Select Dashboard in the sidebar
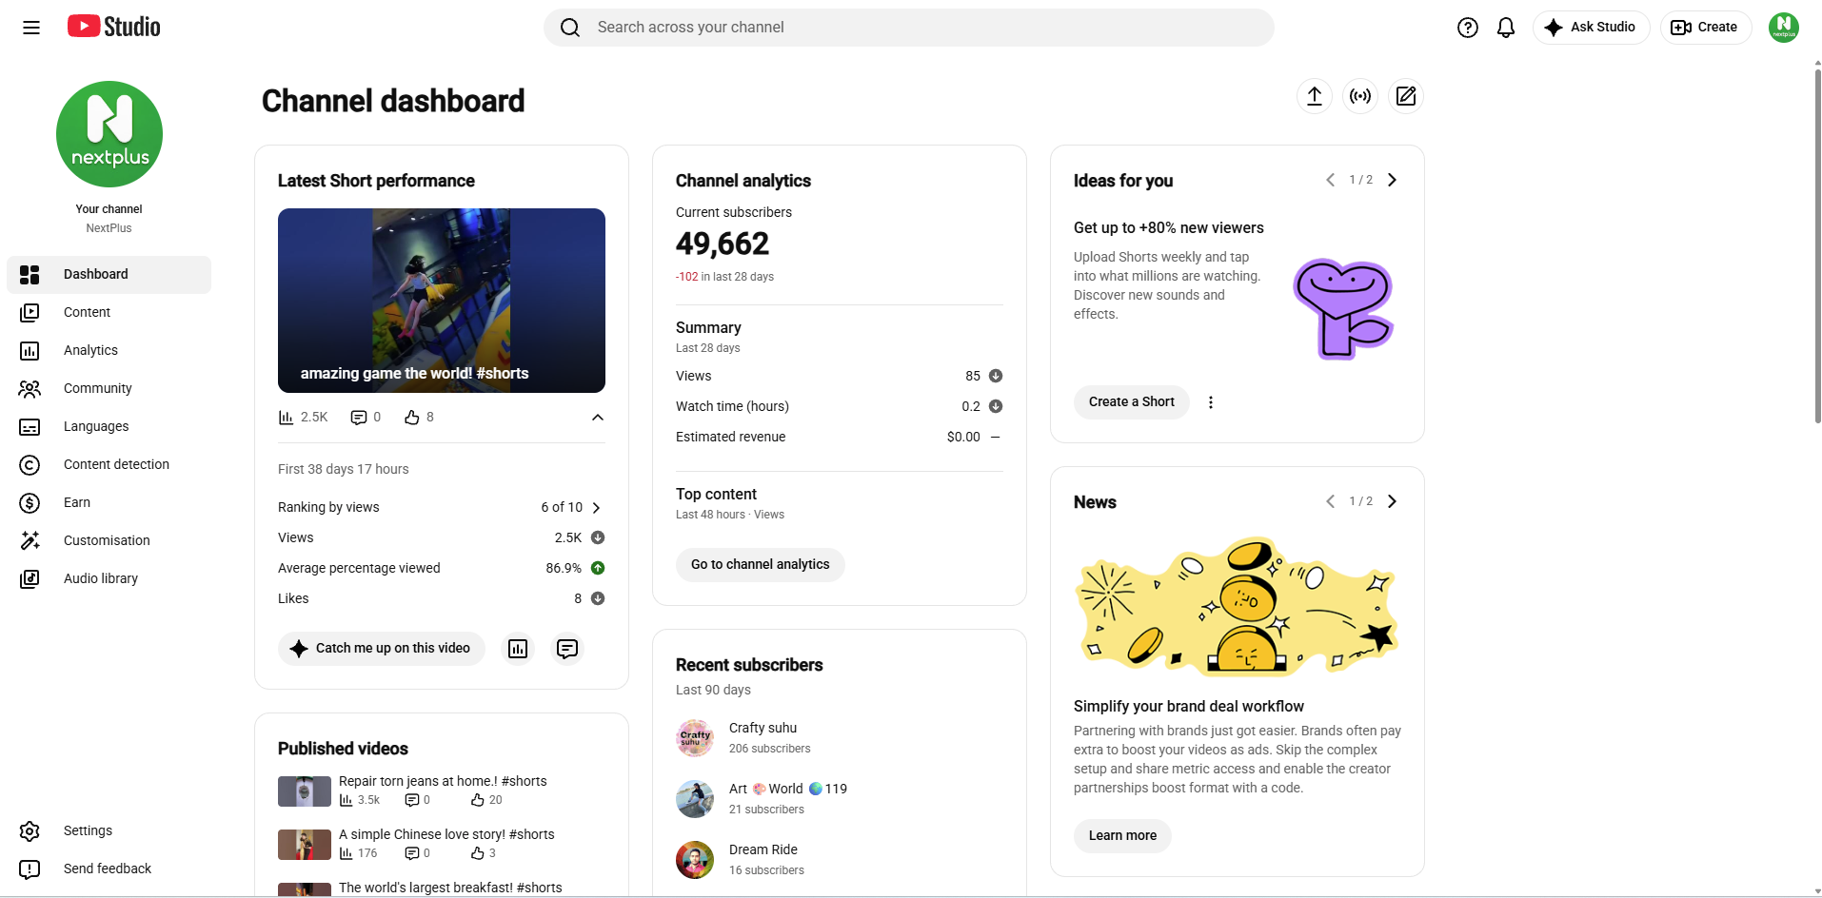Viewport: 1822px width, 898px height. pyautogui.click(x=109, y=275)
